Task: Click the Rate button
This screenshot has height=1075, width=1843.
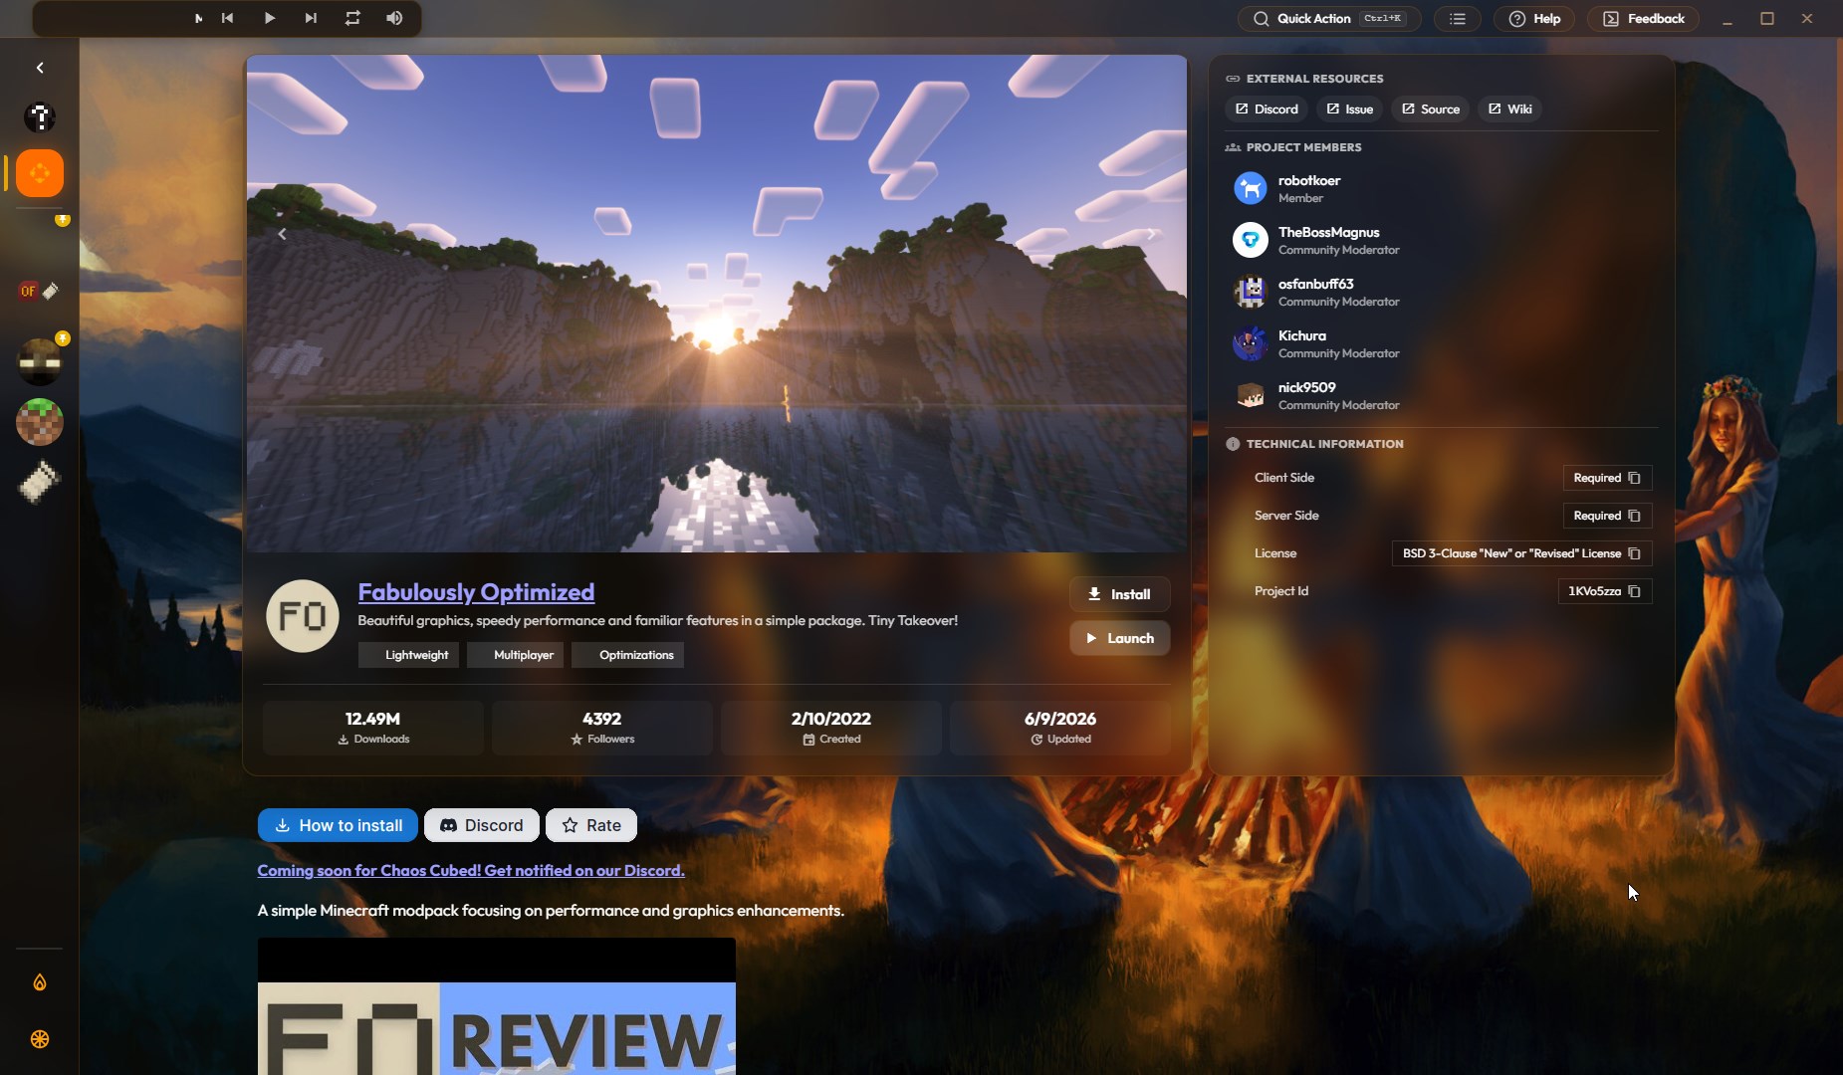Action: point(591,825)
